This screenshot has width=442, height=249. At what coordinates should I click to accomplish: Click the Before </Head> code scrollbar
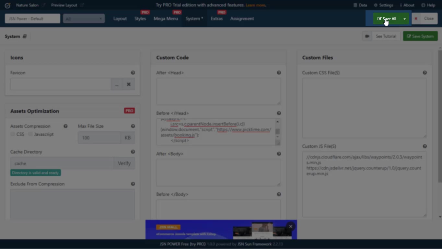(x=277, y=132)
